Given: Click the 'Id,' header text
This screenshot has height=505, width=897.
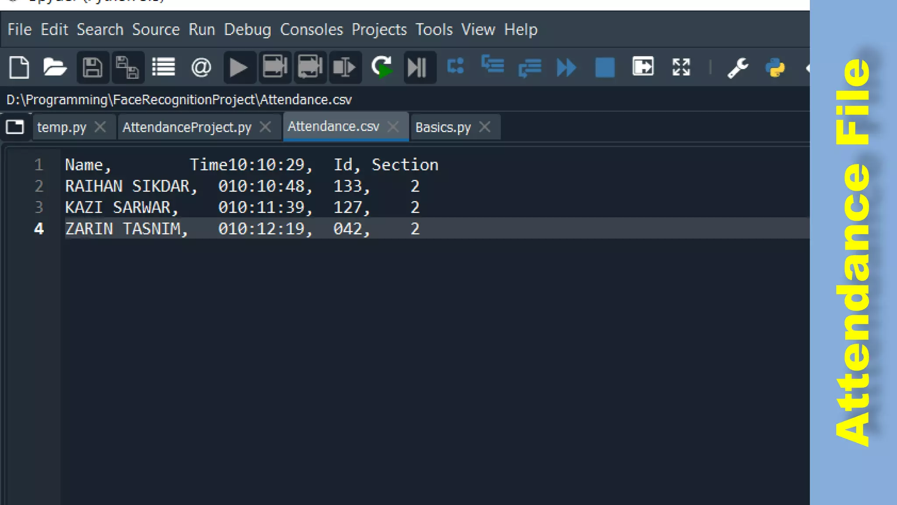Looking at the screenshot, I should [x=347, y=165].
